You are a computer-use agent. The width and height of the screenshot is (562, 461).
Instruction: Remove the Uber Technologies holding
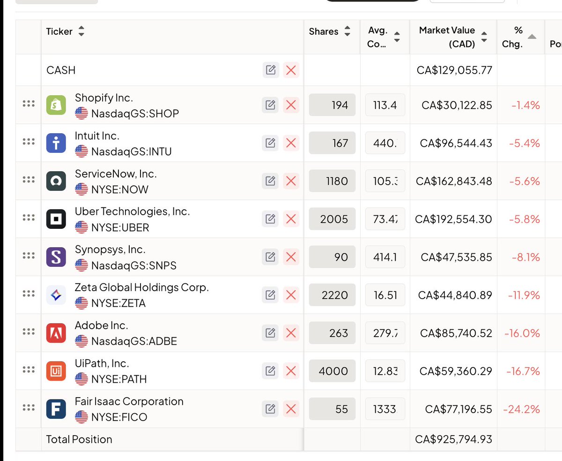pyautogui.click(x=291, y=219)
